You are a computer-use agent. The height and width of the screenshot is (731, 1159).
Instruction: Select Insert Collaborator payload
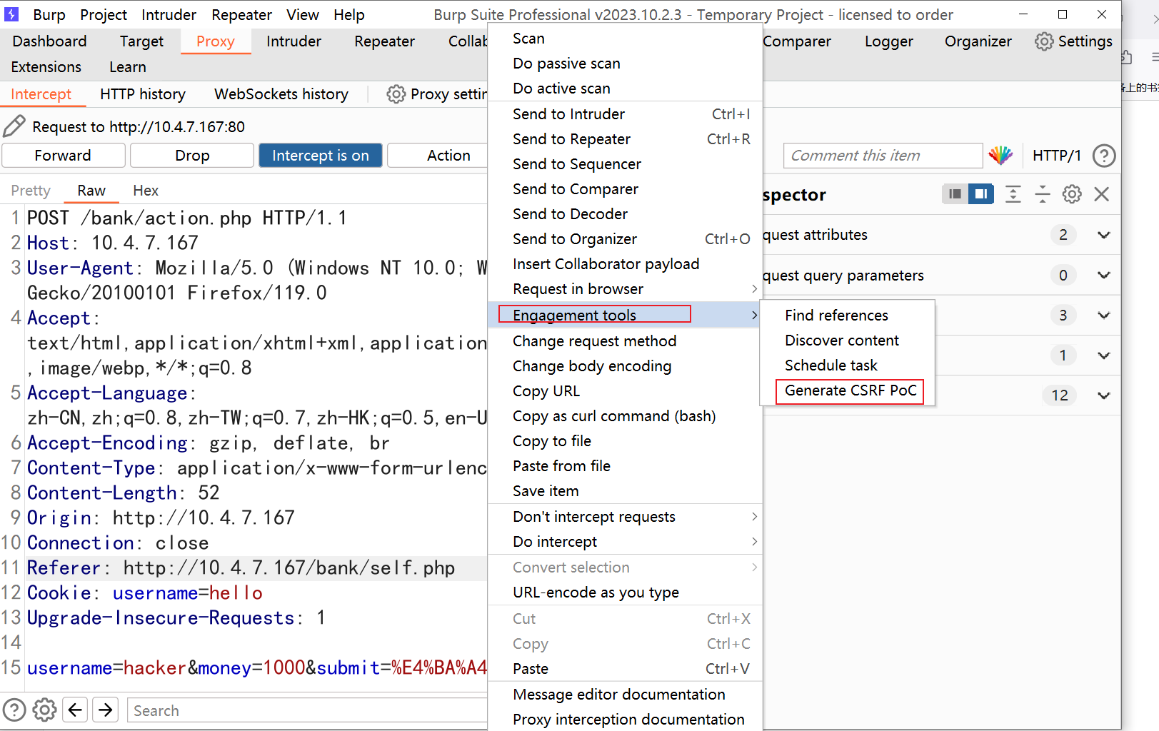click(625, 264)
